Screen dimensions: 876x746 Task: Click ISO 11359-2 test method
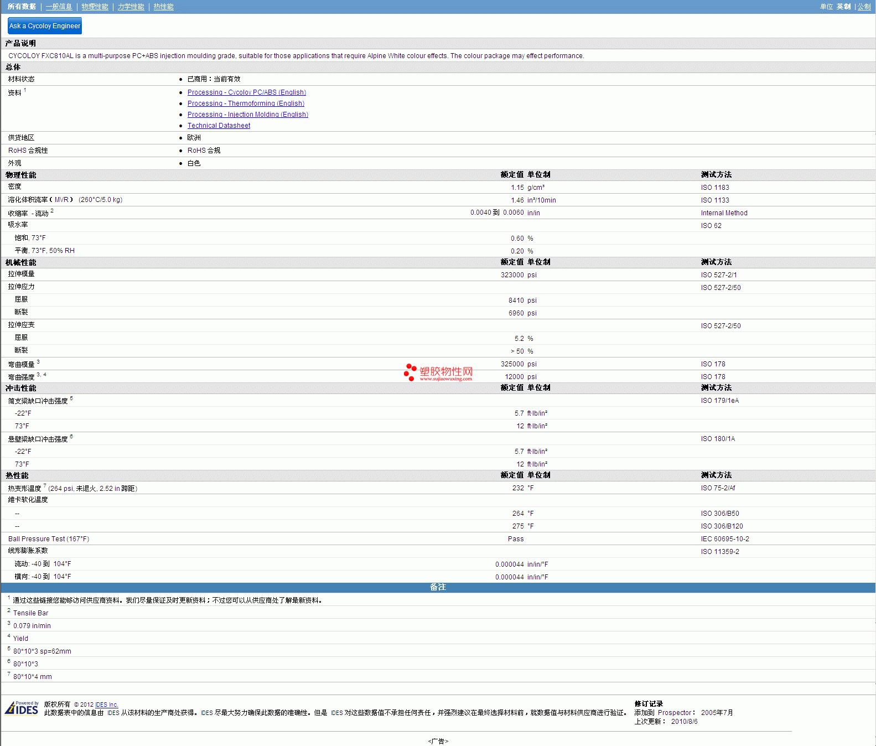pos(720,552)
